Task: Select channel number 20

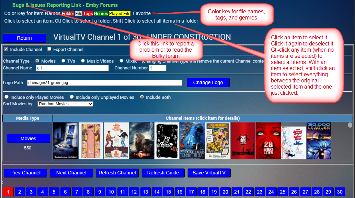Action: tap(226, 192)
